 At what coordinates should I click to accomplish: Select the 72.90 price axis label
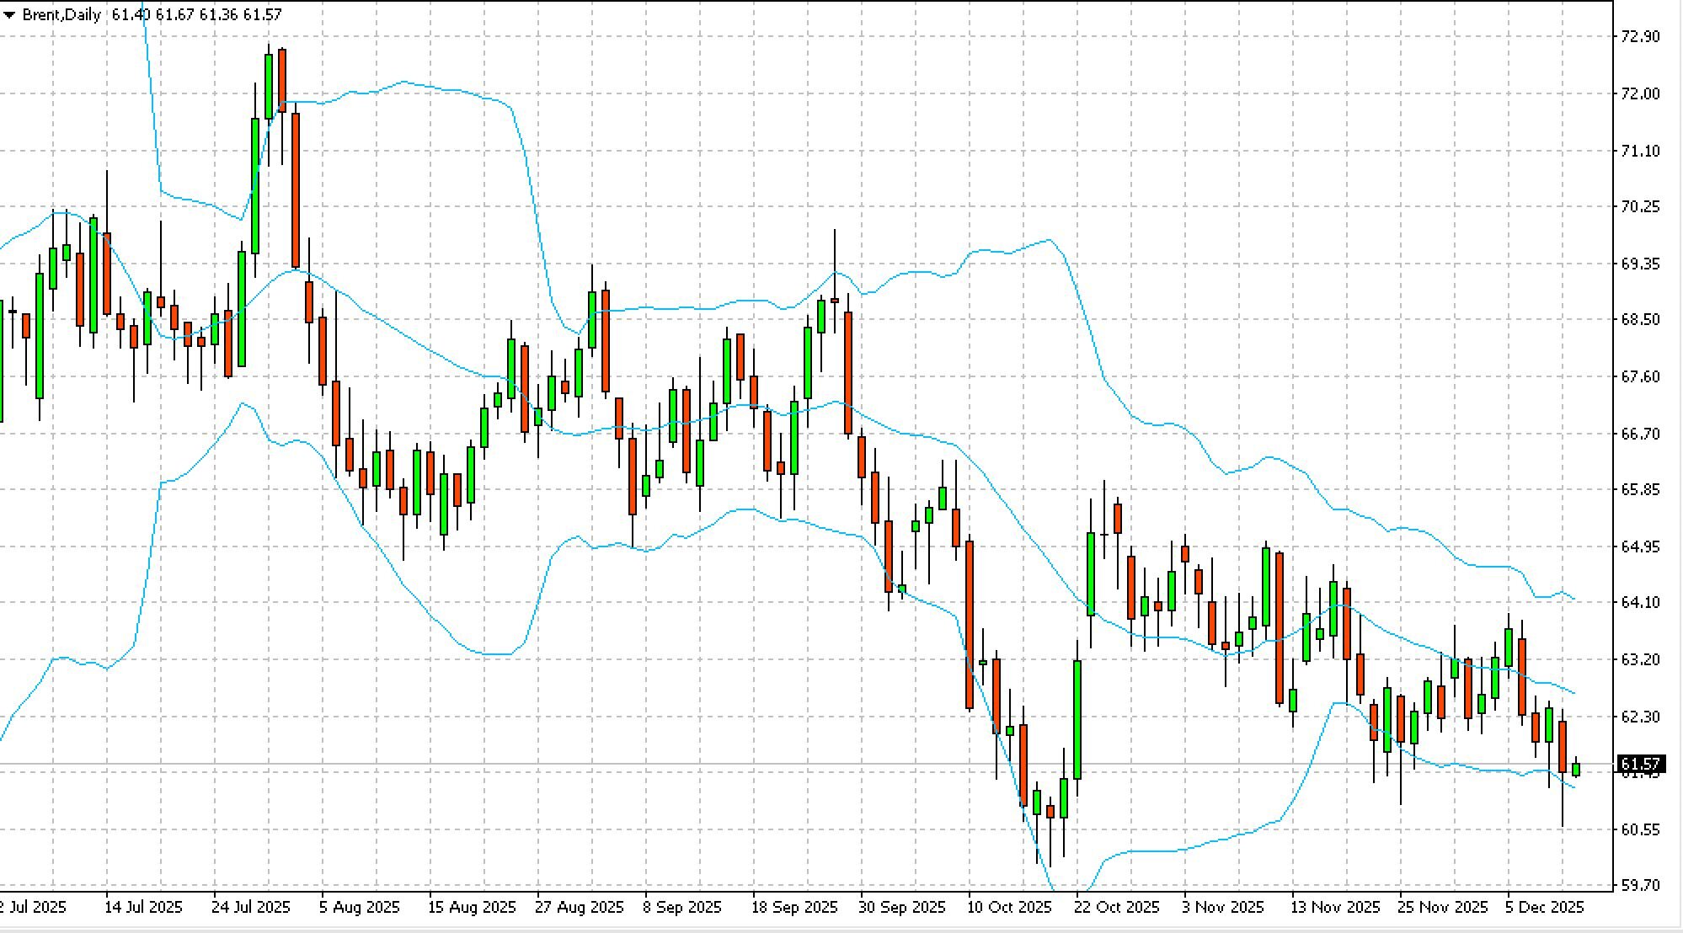click(x=1639, y=36)
